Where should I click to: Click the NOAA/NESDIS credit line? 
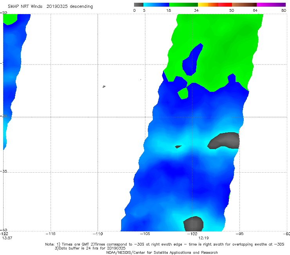pos(162,253)
